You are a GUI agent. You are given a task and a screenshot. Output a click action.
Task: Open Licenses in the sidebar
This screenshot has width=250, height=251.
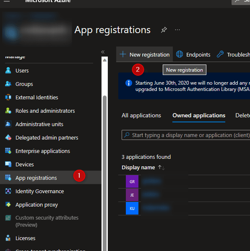[x=26, y=238]
